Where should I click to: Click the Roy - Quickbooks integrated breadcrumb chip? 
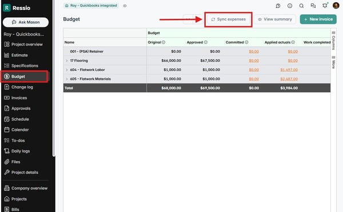[91, 6]
